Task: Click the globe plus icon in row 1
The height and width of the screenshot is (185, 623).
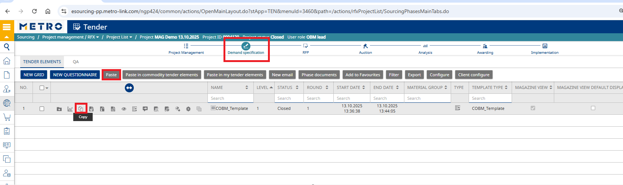Action: [x=178, y=109]
